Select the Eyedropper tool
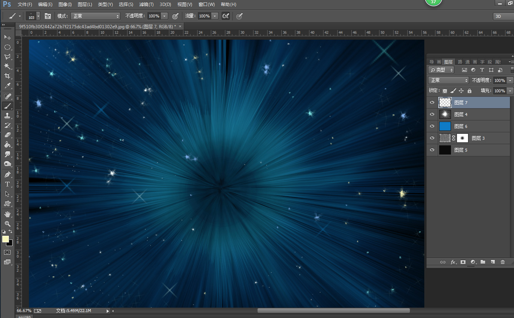Screen dimensions: 514x318 tap(7, 86)
